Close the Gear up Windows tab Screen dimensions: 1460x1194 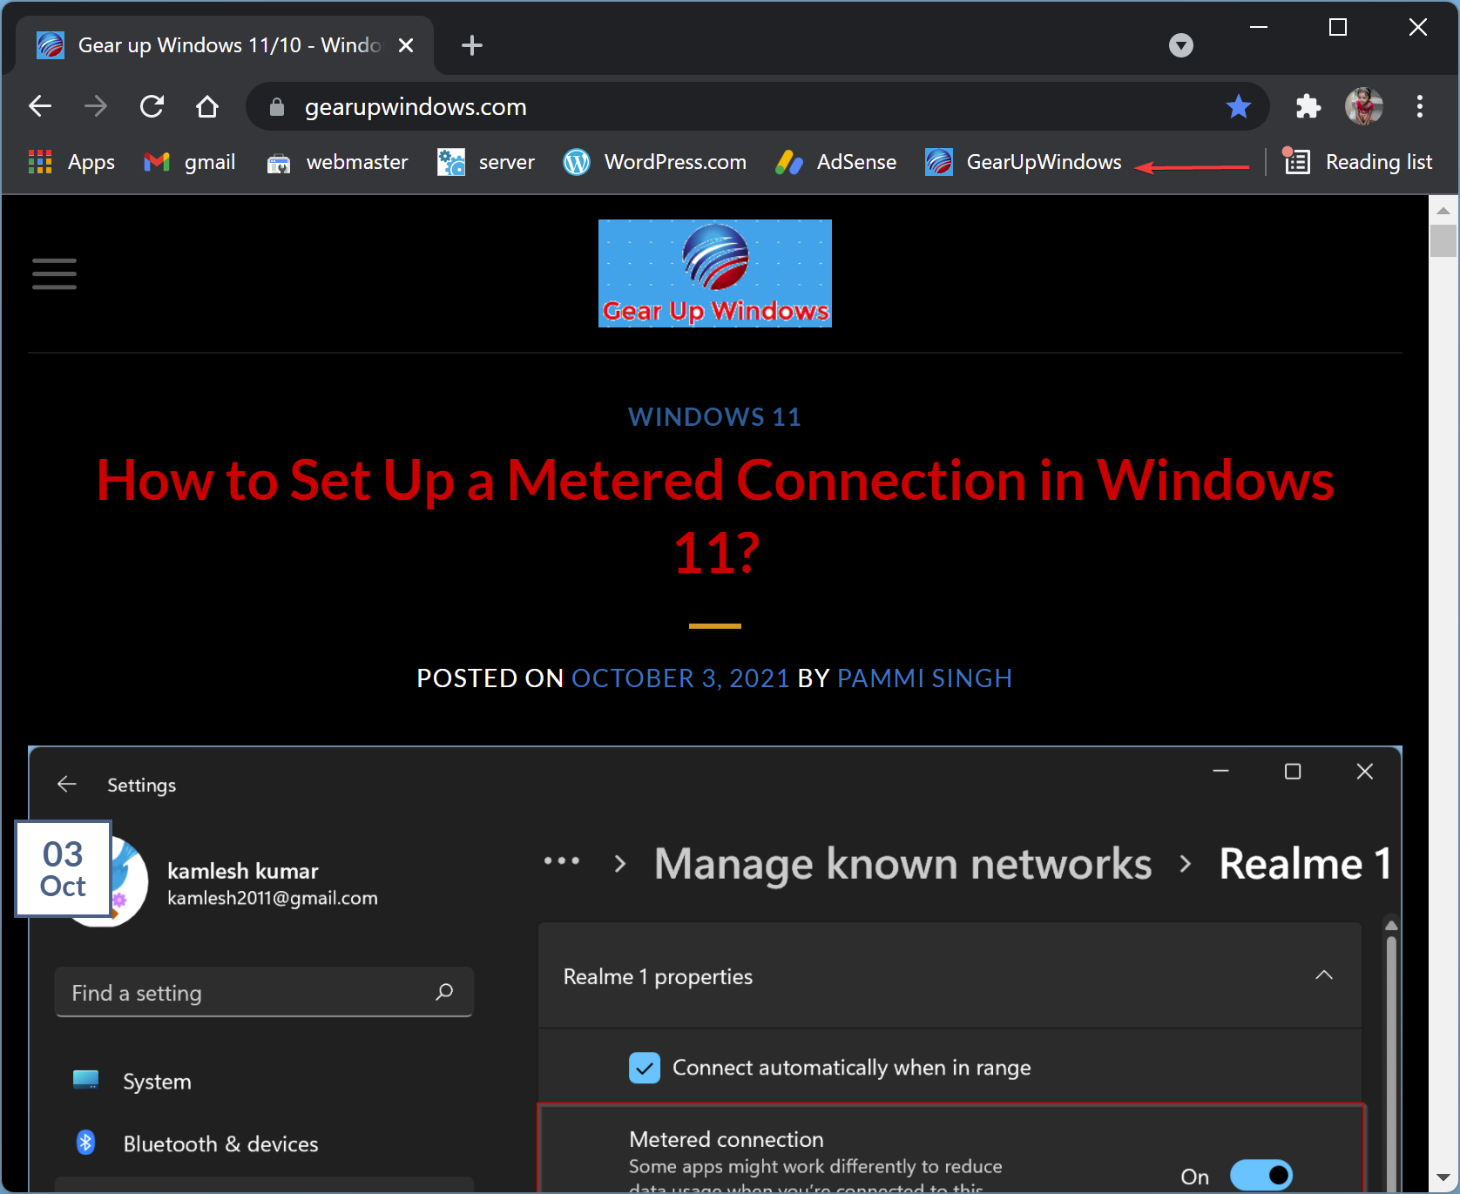[x=406, y=45]
